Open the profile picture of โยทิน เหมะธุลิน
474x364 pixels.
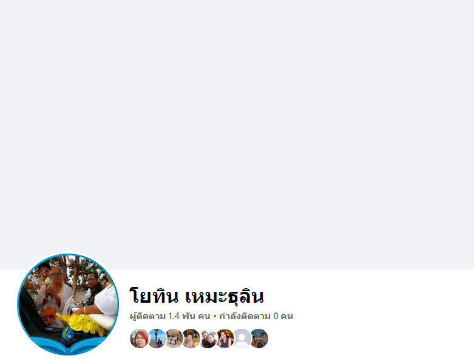coord(68,305)
